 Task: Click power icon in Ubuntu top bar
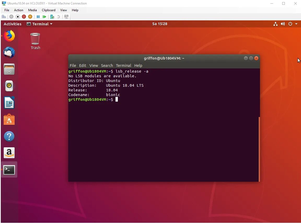point(290,24)
